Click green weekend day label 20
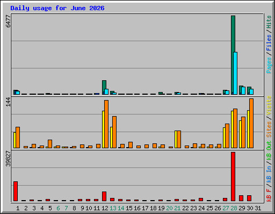 pos(169,208)
